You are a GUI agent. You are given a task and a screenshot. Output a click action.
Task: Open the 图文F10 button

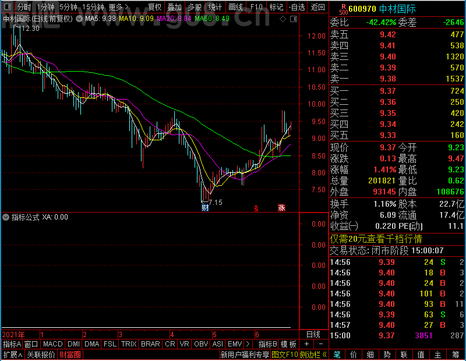tap(285, 355)
